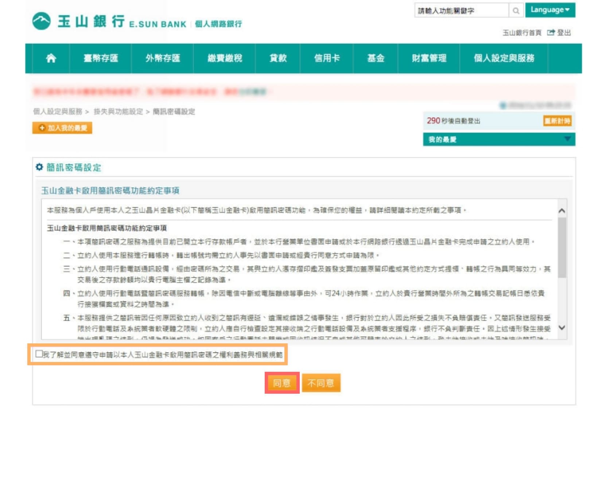Open the 貸款 menu
The width and height of the screenshot is (606, 491).
click(x=278, y=58)
